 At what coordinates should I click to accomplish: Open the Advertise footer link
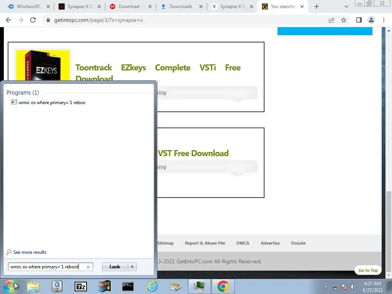270,243
